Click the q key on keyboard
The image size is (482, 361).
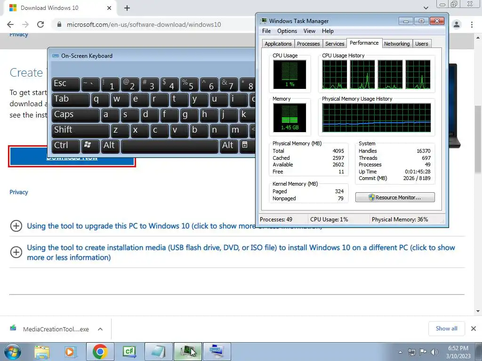click(x=100, y=100)
